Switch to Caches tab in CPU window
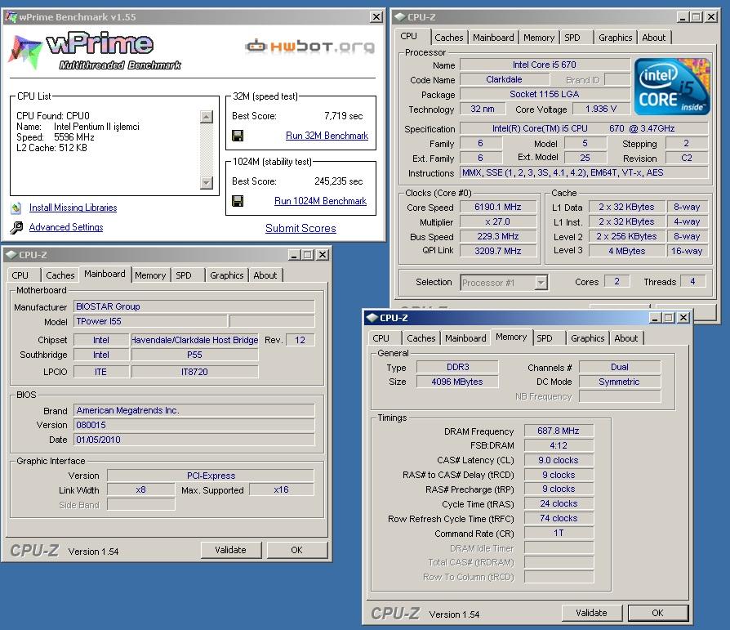 point(449,38)
